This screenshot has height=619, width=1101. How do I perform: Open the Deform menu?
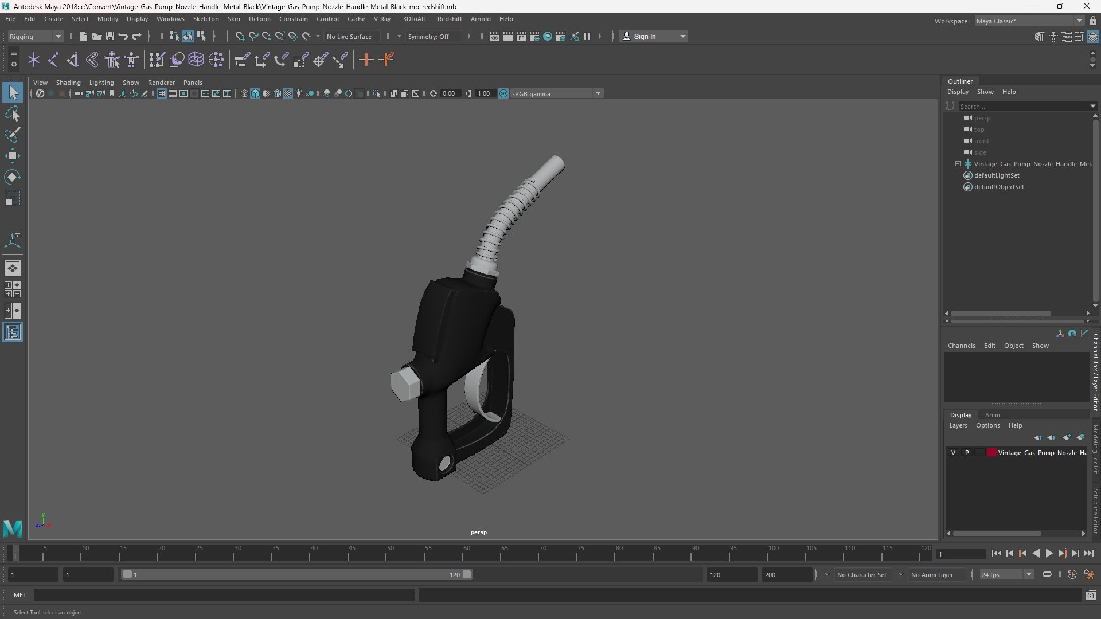click(259, 19)
